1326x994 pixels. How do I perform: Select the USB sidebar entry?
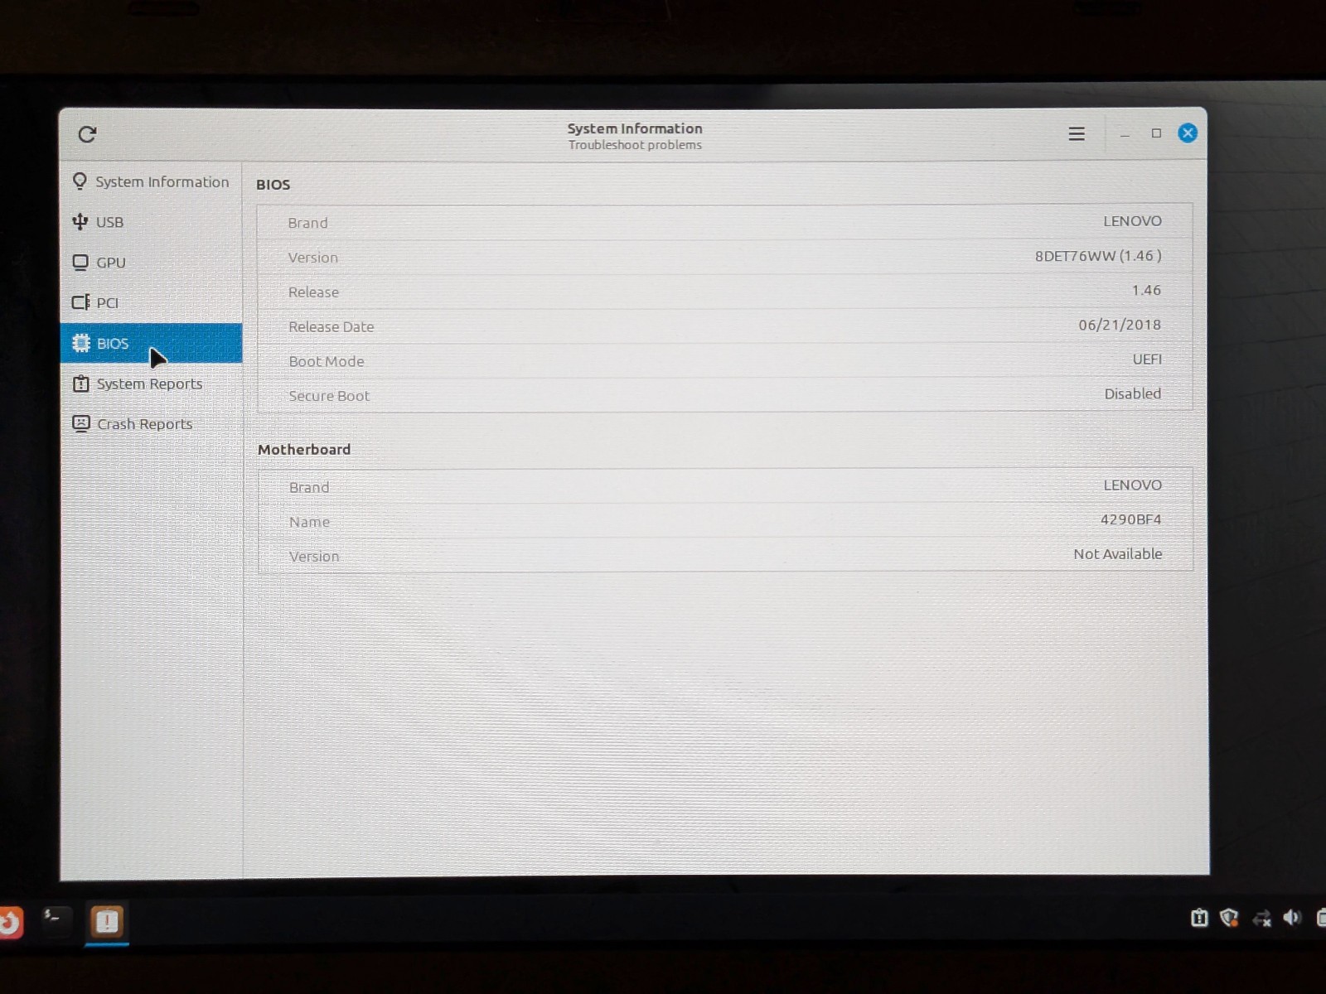[x=151, y=222]
